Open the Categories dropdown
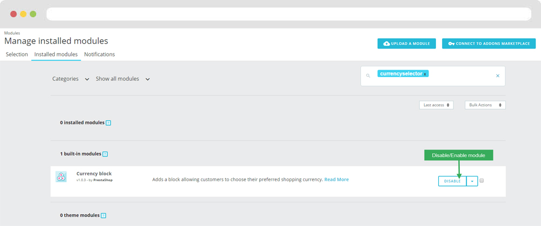 tap(71, 79)
